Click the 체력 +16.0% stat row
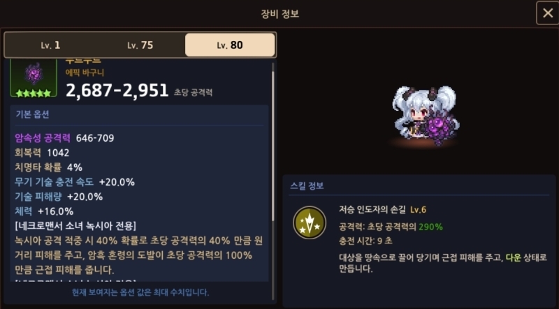The height and width of the screenshot is (309, 559). [44, 211]
